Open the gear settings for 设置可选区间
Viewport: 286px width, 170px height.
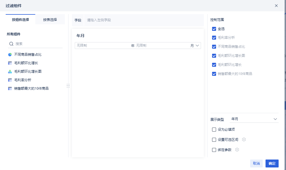point(244,139)
